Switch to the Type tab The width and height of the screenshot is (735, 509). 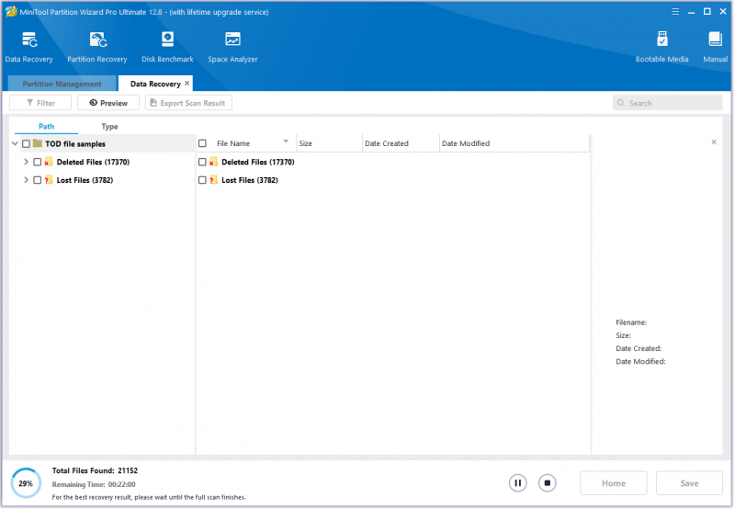109,127
